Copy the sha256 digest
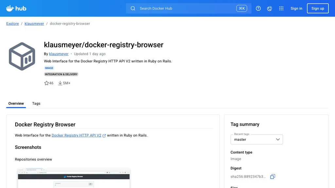 (273, 177)
